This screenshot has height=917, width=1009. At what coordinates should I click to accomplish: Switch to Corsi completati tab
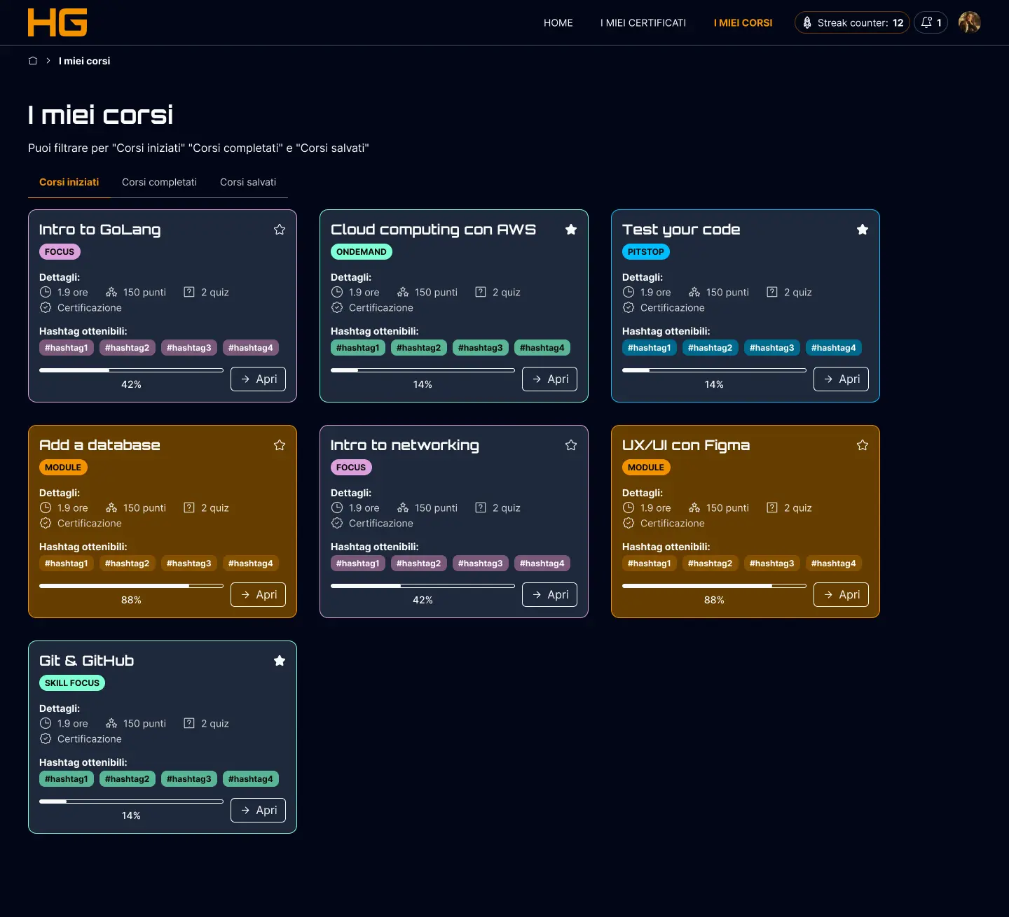pos(159,182)
